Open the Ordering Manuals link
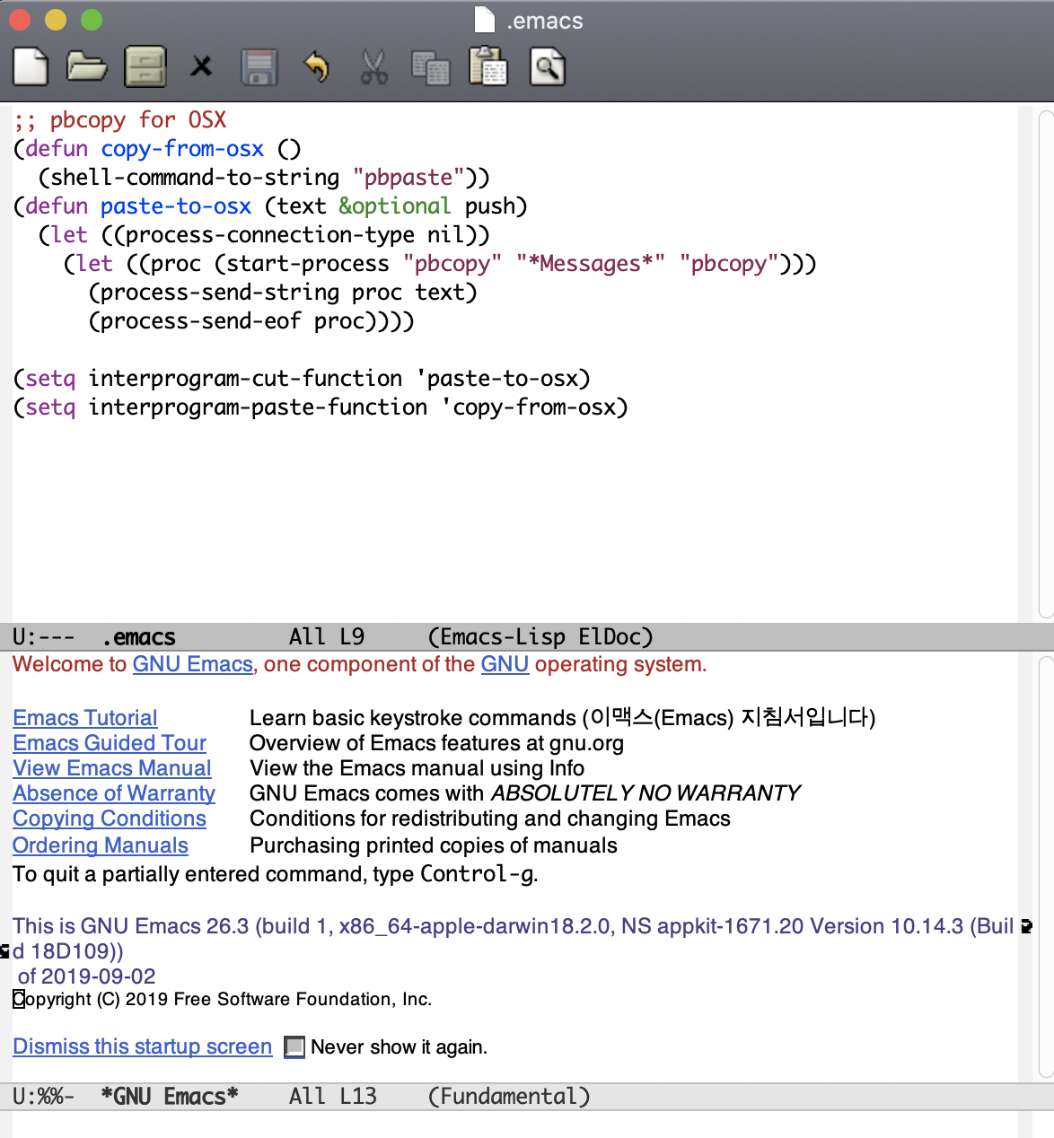Viewport: 1054px width, 1138px height. click(x=101, y=845)
